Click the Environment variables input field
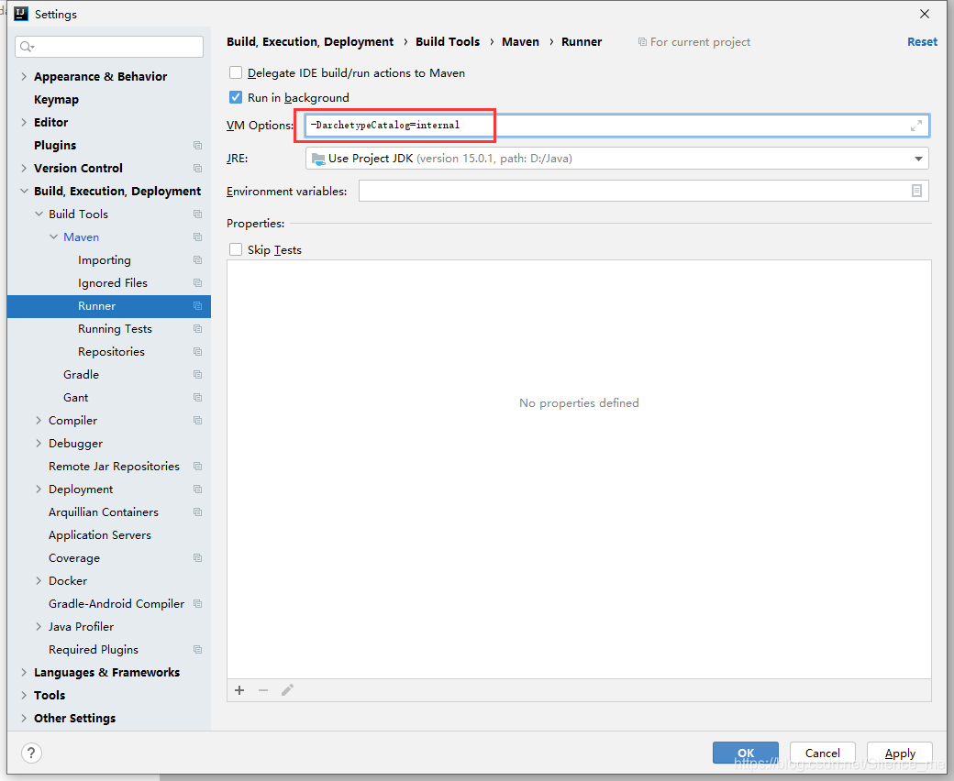Viewport: 954px width, 781px height. (x=644, y=191)
